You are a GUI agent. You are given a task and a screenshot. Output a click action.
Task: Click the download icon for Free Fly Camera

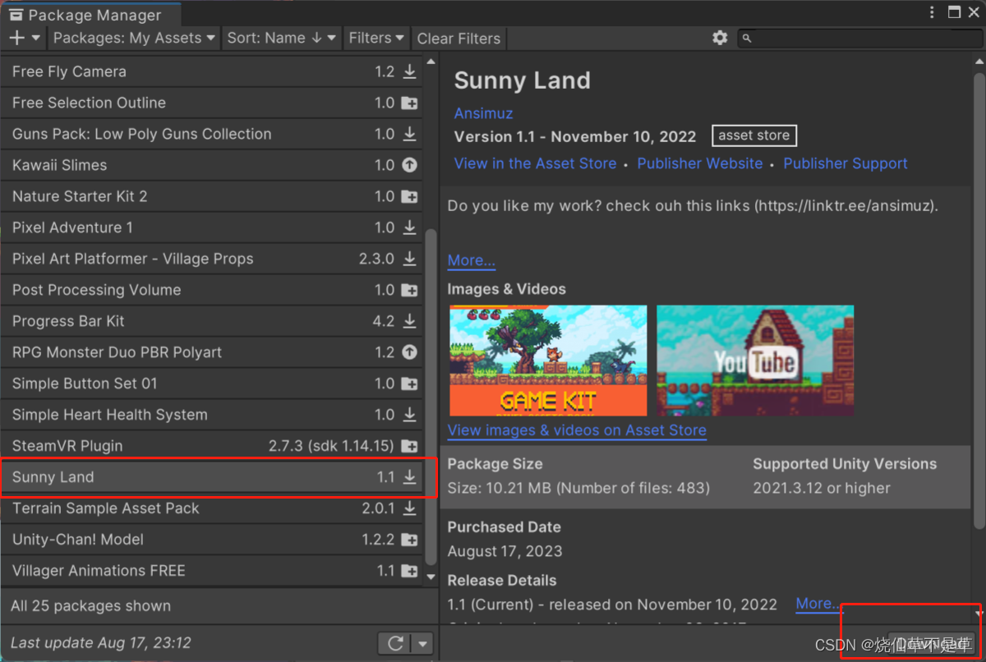[x=408, y=72]
